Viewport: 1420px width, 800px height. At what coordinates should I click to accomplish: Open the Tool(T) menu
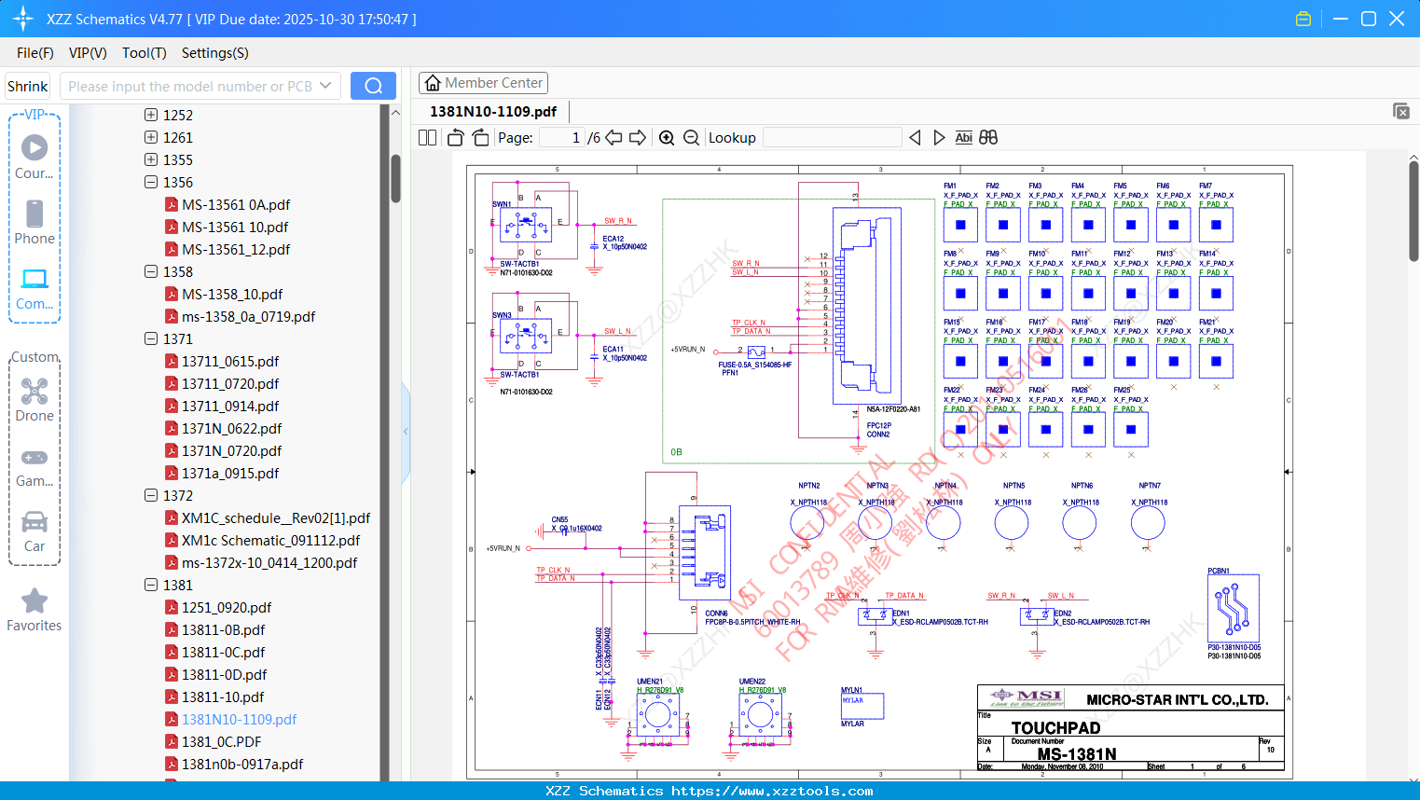(144, 53)
